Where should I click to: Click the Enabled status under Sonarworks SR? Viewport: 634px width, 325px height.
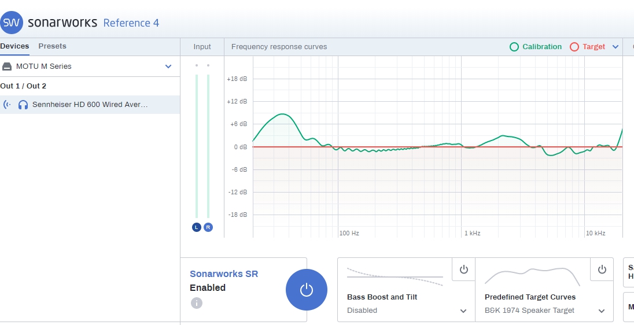(x=208, y=288)
